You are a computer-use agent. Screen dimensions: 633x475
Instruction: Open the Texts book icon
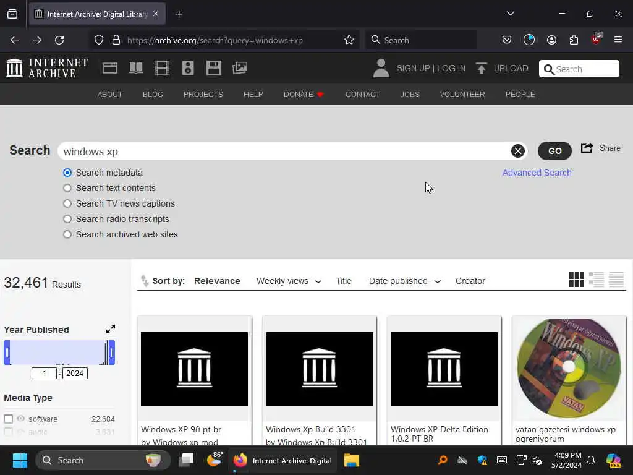coord(135,68)
